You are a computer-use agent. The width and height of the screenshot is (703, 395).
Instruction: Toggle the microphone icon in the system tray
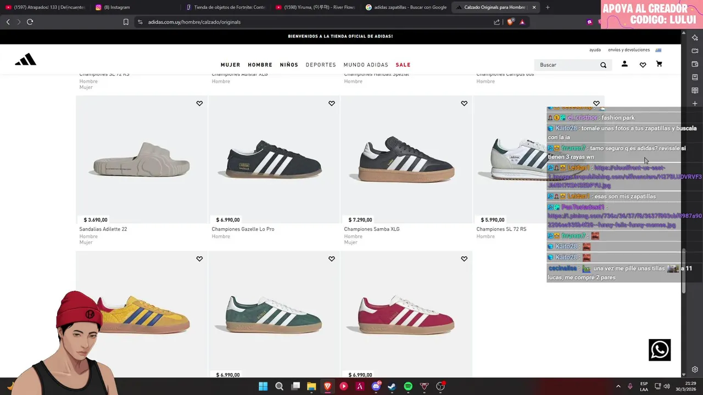tap(630, 386)
